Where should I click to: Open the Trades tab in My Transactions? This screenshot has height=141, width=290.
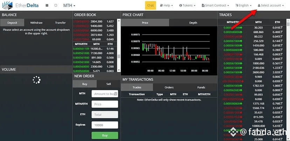(137, 87)
